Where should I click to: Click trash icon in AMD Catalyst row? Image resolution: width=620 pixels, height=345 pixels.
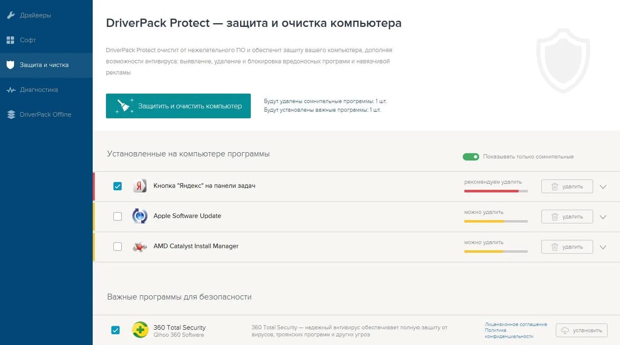click(555, 247)
